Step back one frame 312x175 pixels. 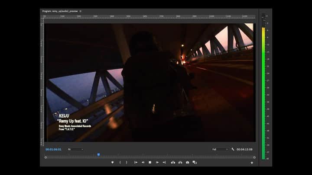(143, 162)
